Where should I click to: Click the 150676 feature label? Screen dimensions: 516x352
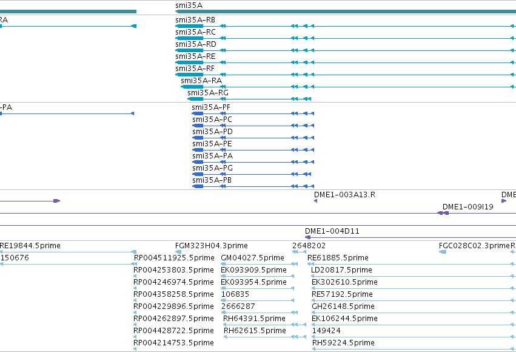15,258
